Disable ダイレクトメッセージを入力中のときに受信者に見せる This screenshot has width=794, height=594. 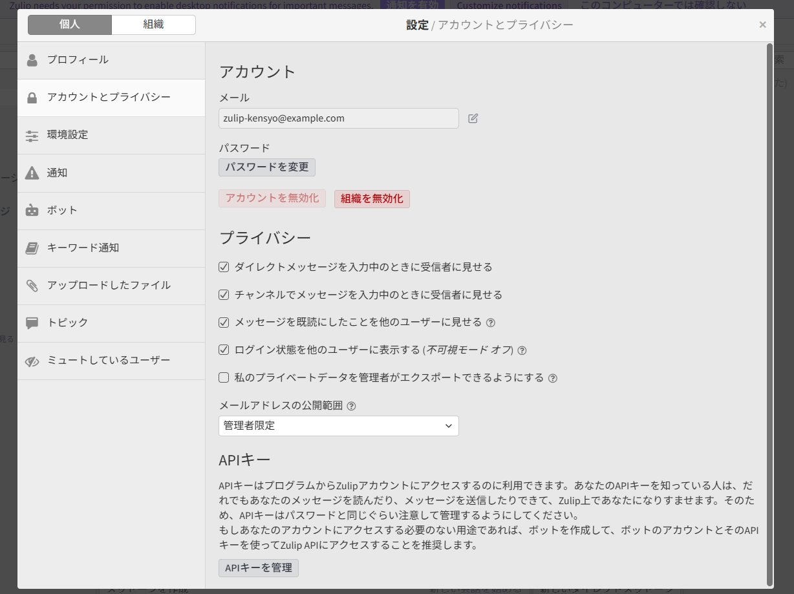(223, 266)
